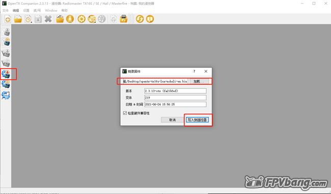Close the flash firmware dialog with X

pyautogui.click(x=206, y=71)
